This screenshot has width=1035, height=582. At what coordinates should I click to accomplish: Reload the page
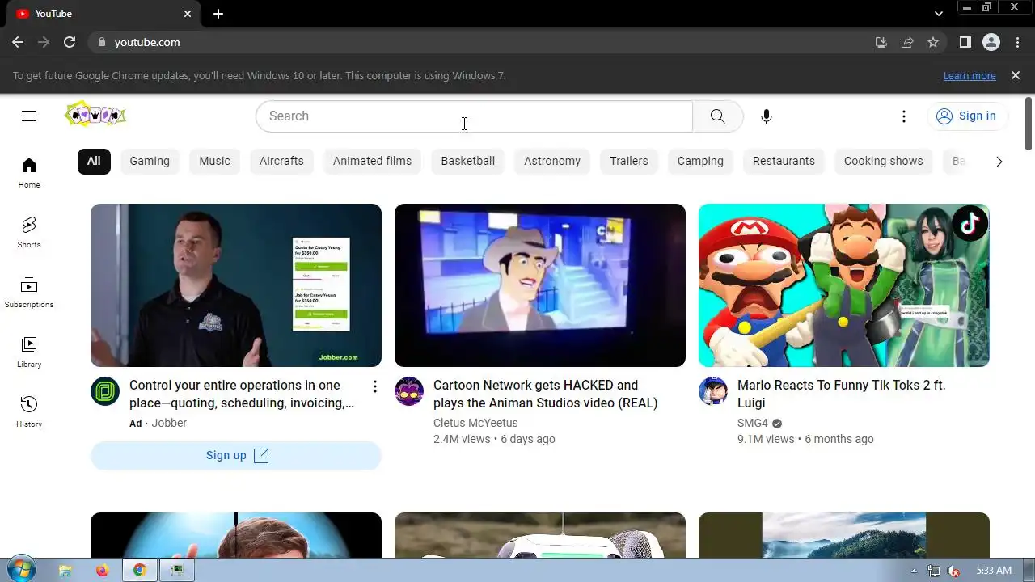click(70, 42)
